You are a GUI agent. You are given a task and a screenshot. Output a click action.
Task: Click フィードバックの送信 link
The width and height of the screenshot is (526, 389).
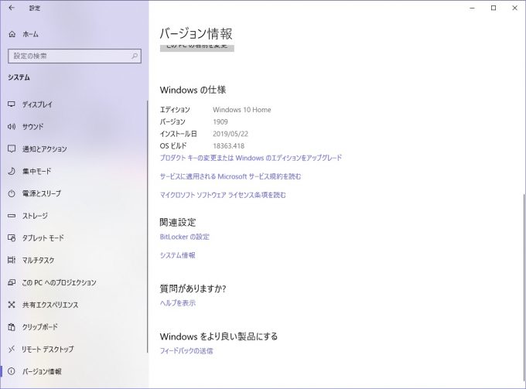(x=186, y=351)
